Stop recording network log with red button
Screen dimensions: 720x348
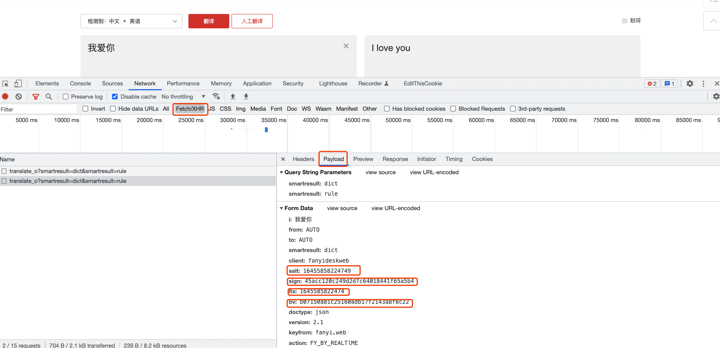coord(5,96)
